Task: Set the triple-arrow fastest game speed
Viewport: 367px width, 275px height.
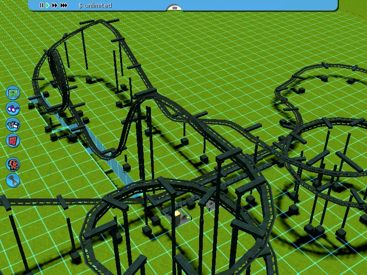Action: tap(64, 5)
